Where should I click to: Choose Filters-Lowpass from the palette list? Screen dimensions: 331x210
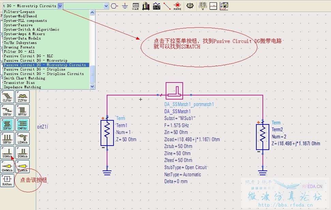pyautogui.click(x=46, y=12)
